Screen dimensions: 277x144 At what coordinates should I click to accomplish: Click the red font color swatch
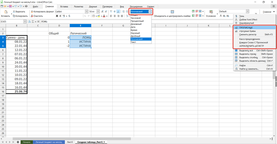coord(104,16)
